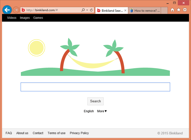The height and width of the screenshot is (140, 191).
Task: Close the Binkiland Search tab
Action: [125, 10]
